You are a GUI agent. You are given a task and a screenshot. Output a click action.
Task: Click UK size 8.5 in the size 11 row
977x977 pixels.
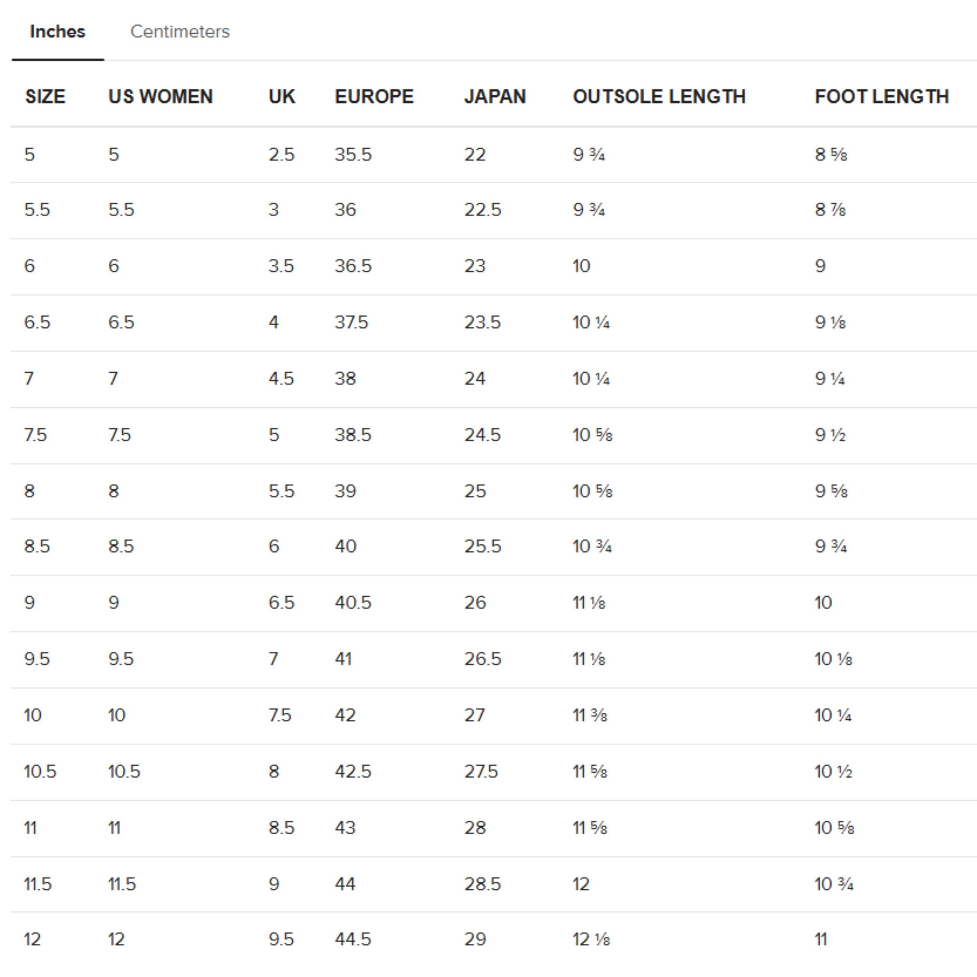coord(281,828)
